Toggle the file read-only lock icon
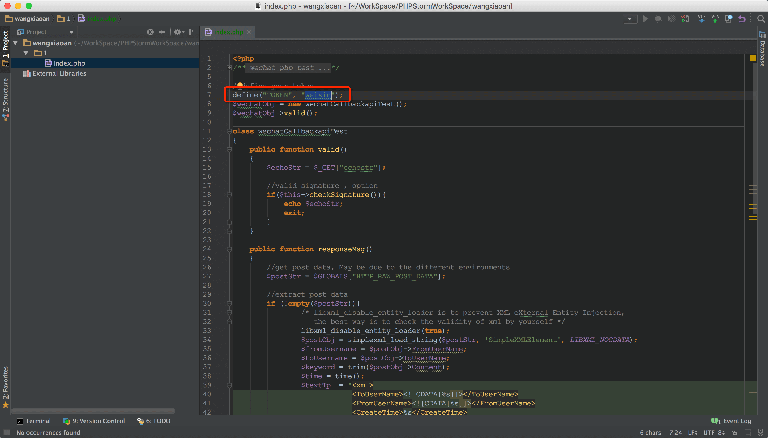Viewport: 768px width, 438px height. coord(735,433)
